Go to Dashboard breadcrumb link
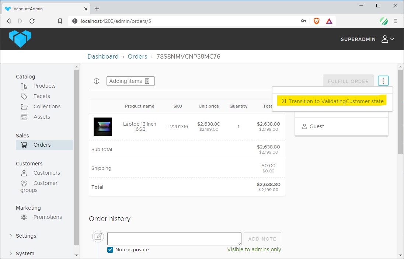Image resolution: width=404 pixels, height=259 pixels. pyautogui.click(x=103, y=56)
